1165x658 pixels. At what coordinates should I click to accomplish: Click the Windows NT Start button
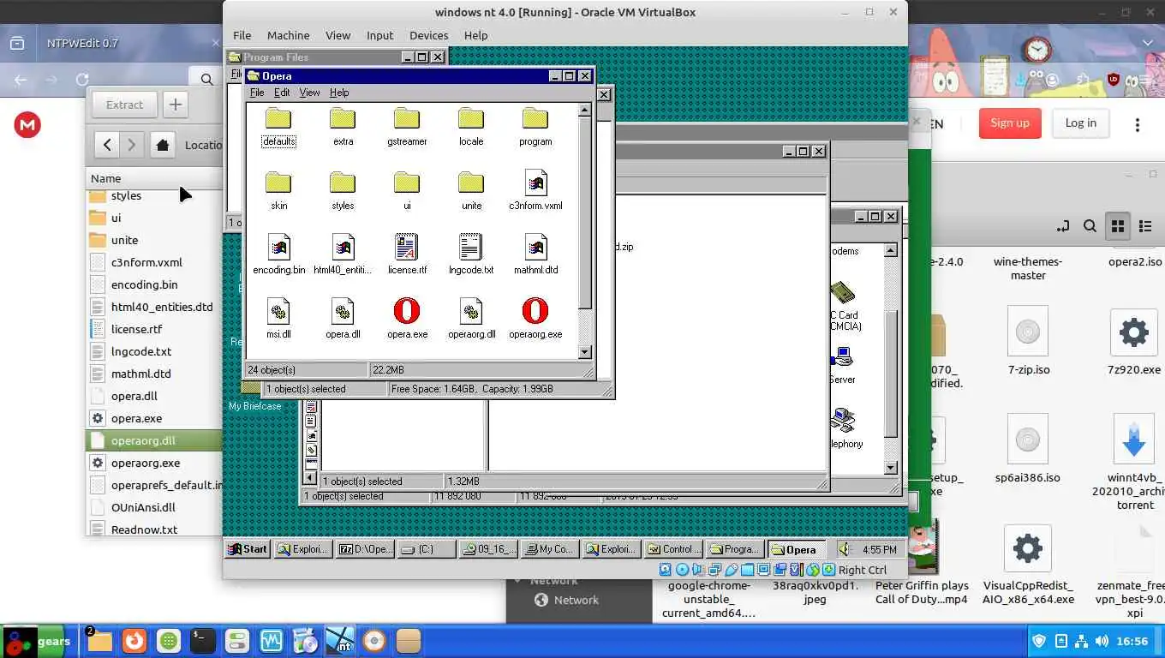(x=248, y=549)
